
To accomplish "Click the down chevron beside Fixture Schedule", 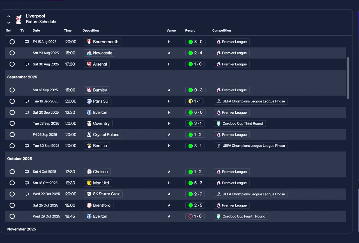I will point(9,22).
